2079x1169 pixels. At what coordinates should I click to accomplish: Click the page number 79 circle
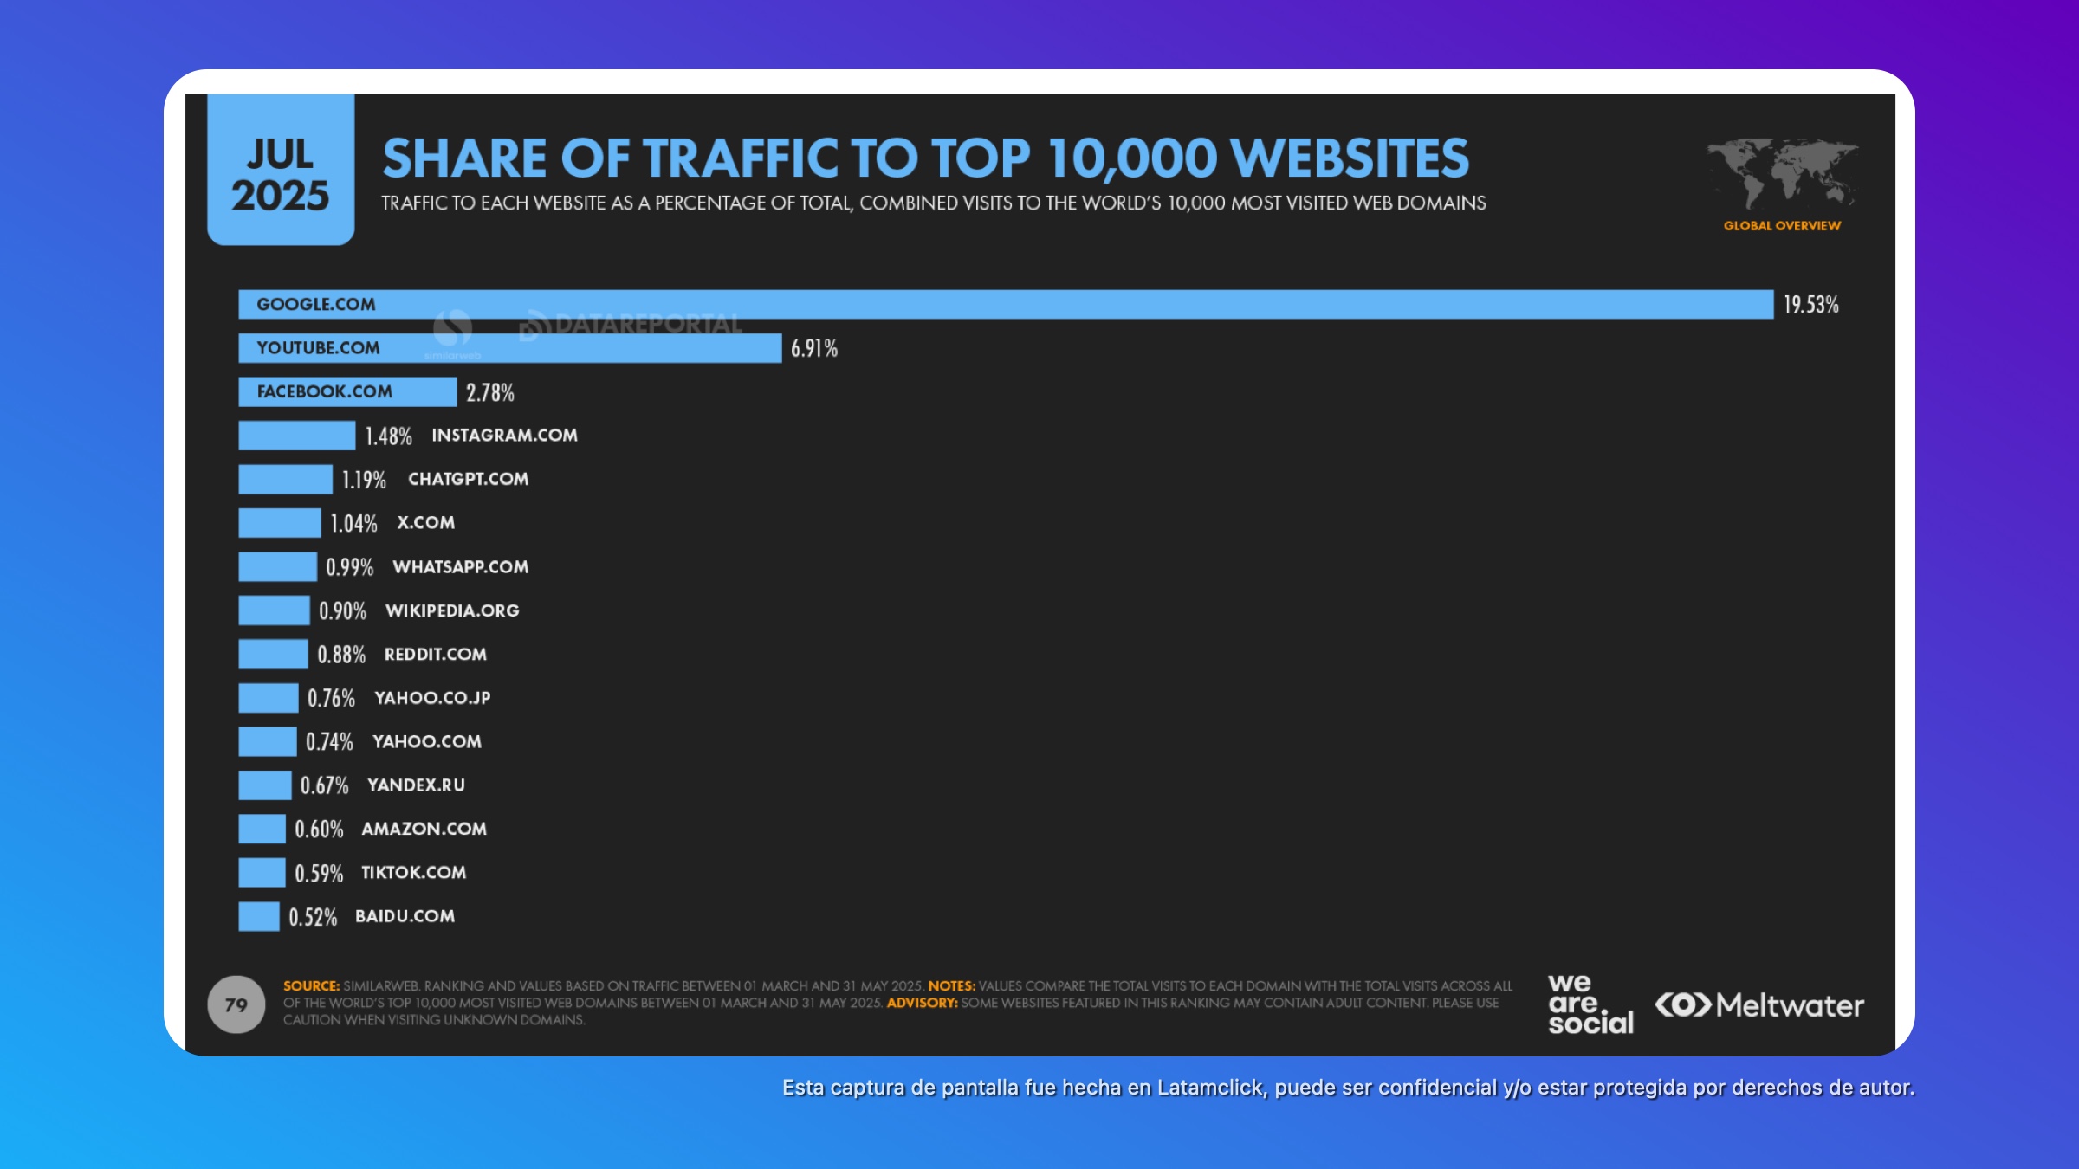pyautogui.click(x=236, y=1004)
